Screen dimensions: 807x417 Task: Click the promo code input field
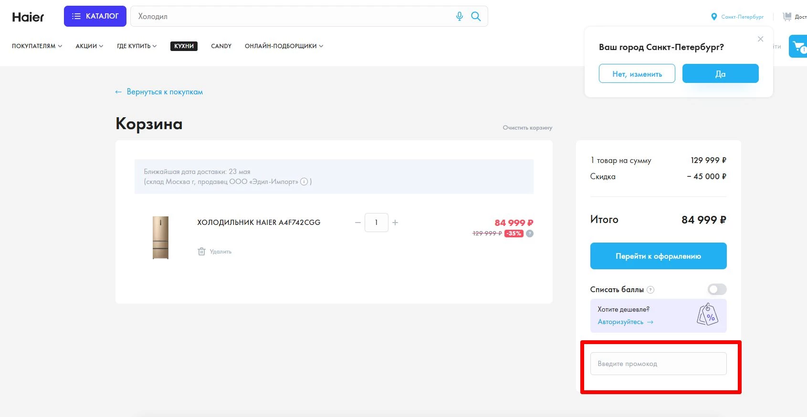click(x=658, y=364)
